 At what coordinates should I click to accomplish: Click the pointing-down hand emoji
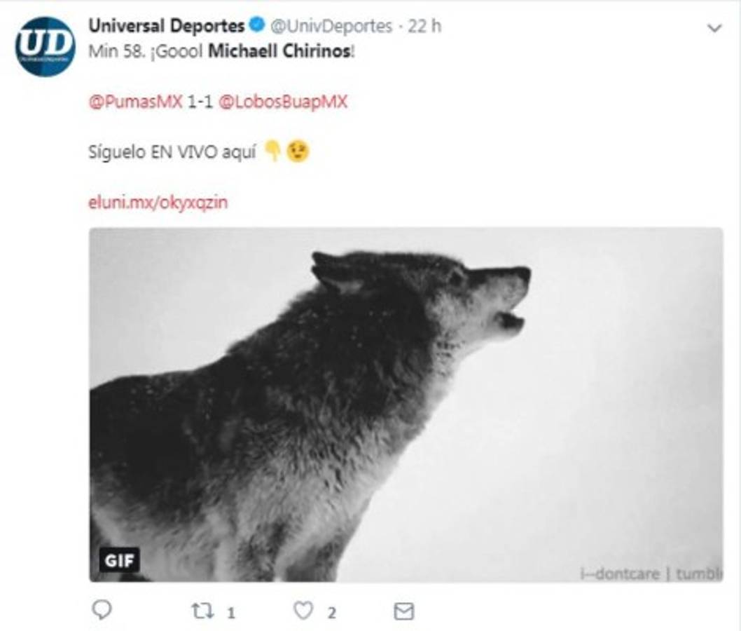coord(273,152)
